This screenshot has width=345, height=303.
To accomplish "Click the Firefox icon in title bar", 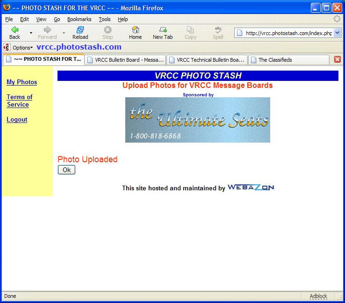I will pyautogui.click(x=7, y=7).
